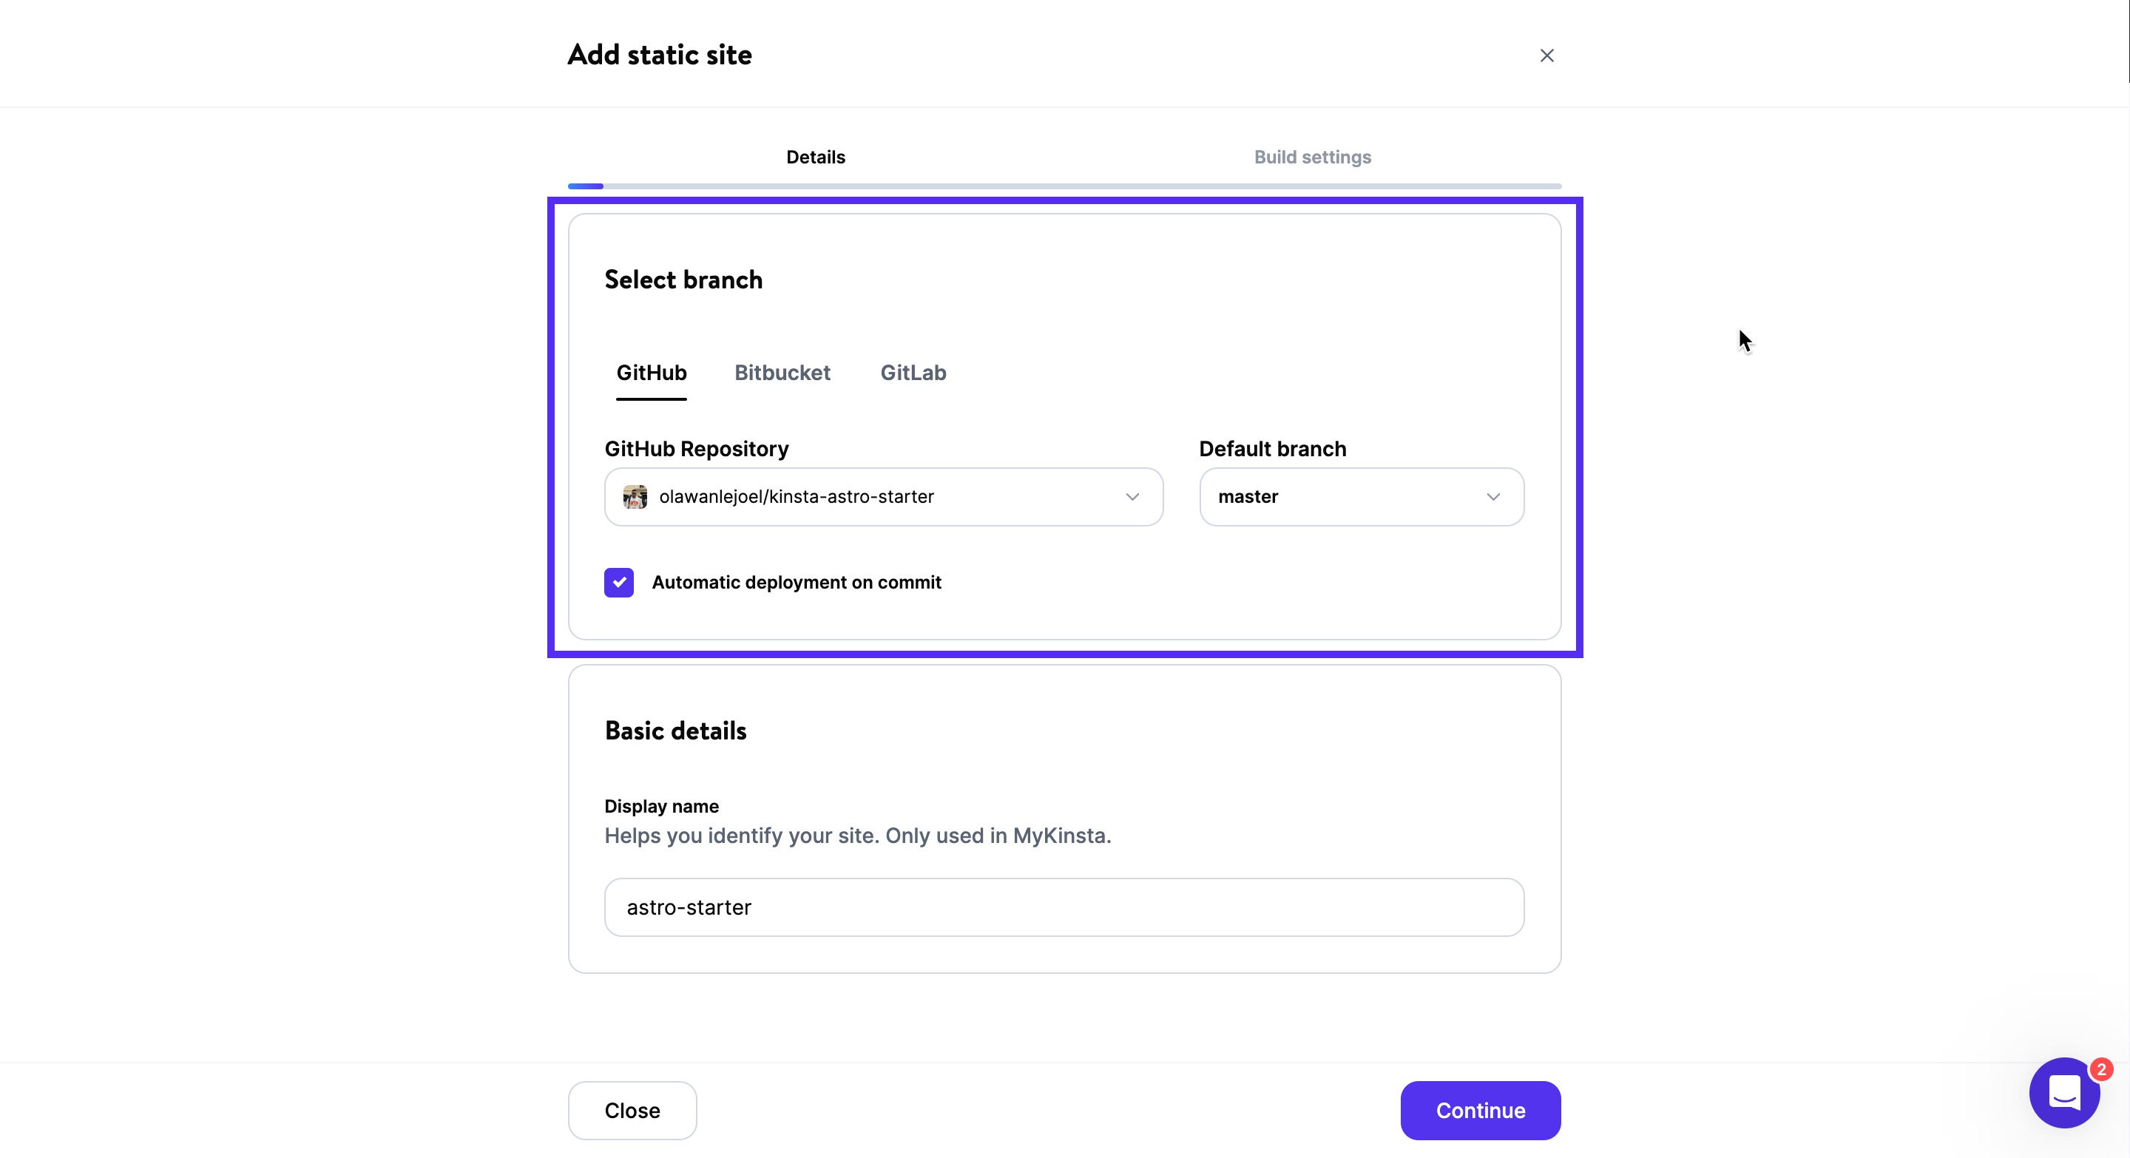
Task: Switch to the Bitbucket source tab
Action: pos(782,373)
